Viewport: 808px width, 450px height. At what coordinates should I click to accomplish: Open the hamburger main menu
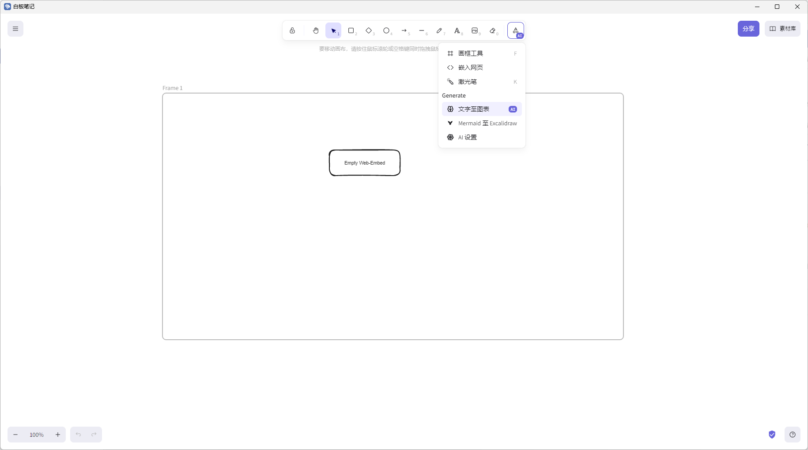pos(15,29)
